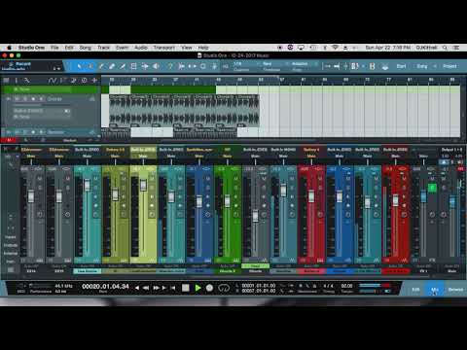Viewport: 467px width, 350px height.
Task: Click Spotlight search icon in macOS menu bar
Action: [x=445, y=48]
